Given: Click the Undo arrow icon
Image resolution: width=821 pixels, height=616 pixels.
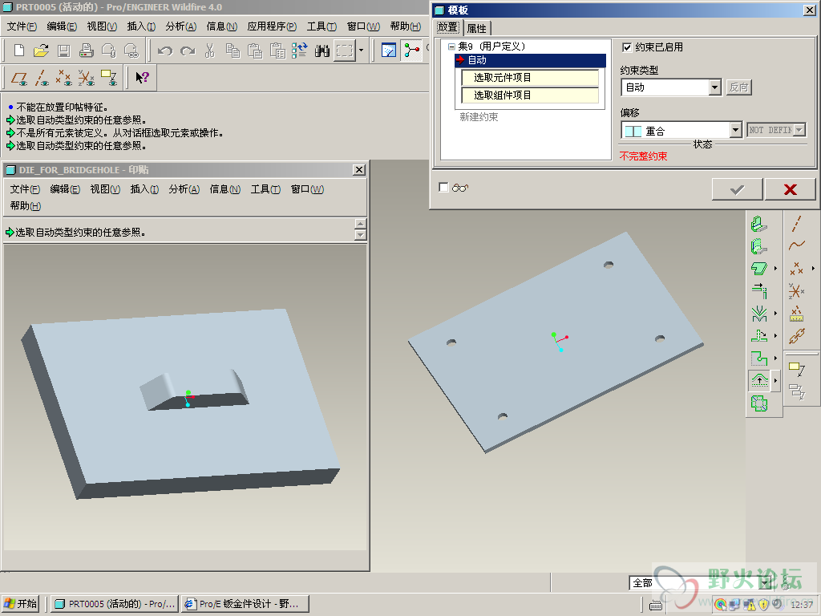Looking at the screenshot, I should click(165, 51).
